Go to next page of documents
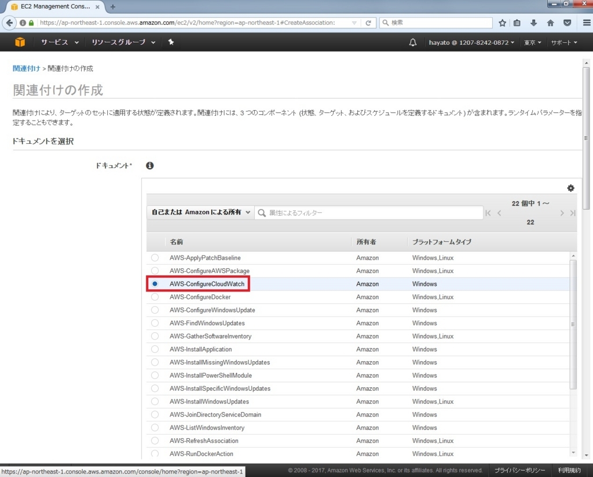Viewport: 593px width, 477px height. 562,213
